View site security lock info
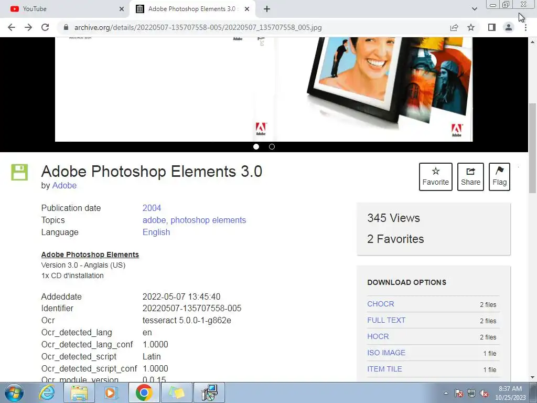 [66, 27]
